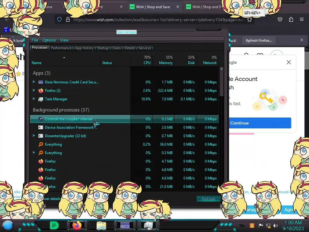Click the Firefox icon with 4.7 MB memory
Viewport: 309px width, 232px height.
41,161
